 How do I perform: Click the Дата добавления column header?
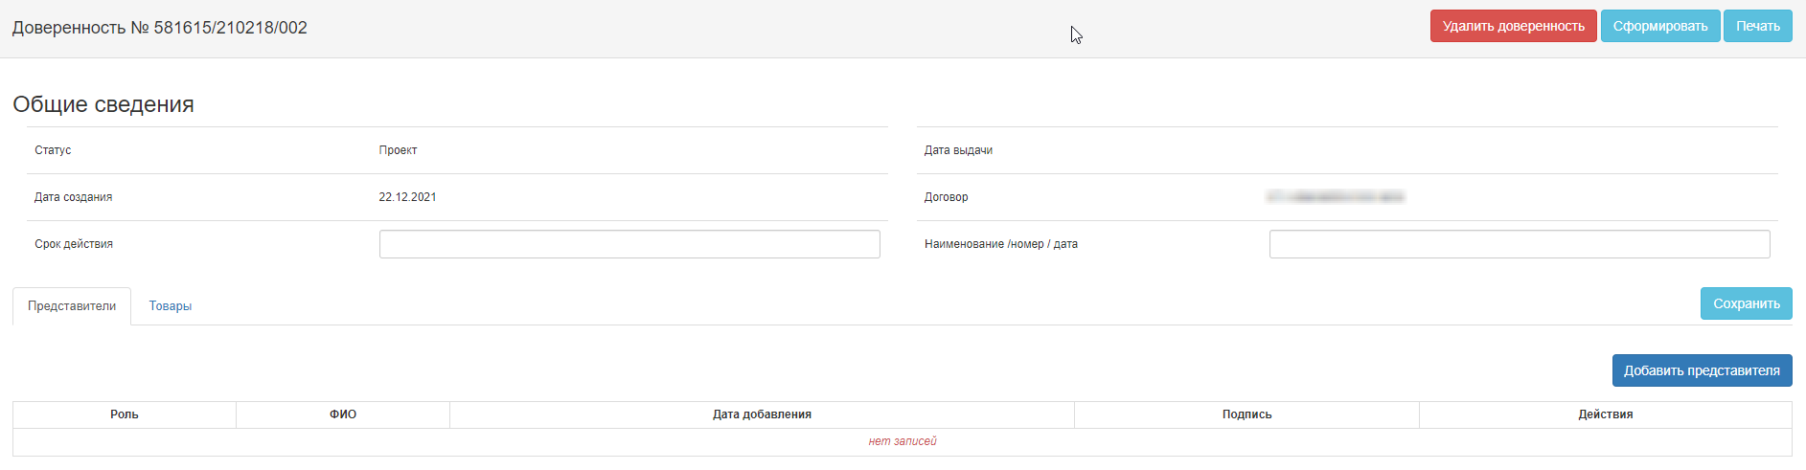pyautogui.click(x=762, y=414)
